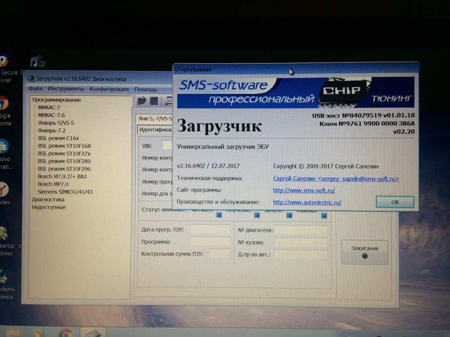Toggle the Зажигание ignition button

364,252
